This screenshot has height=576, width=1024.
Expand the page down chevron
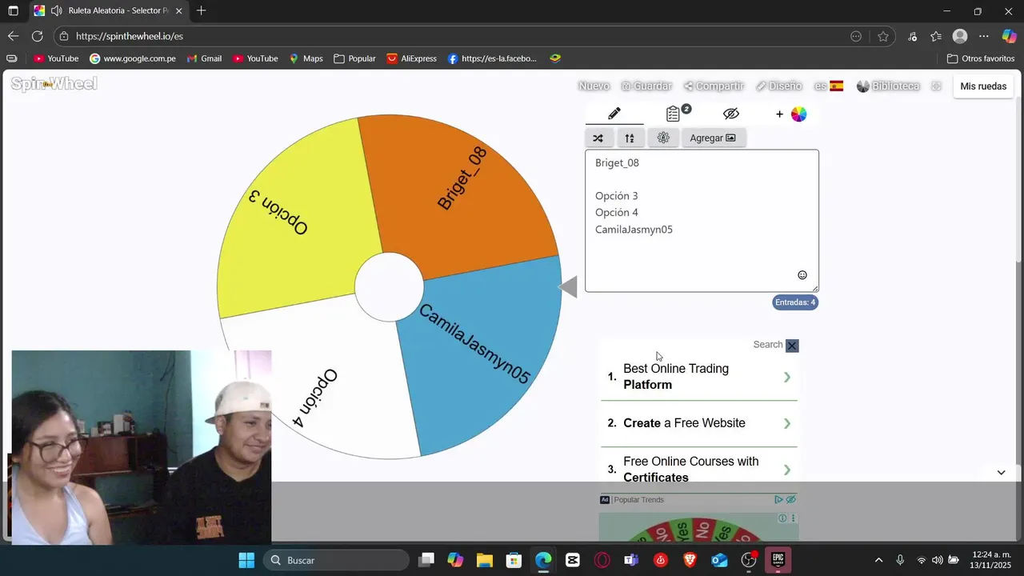pyautogui.click(x=1001, y=473)
